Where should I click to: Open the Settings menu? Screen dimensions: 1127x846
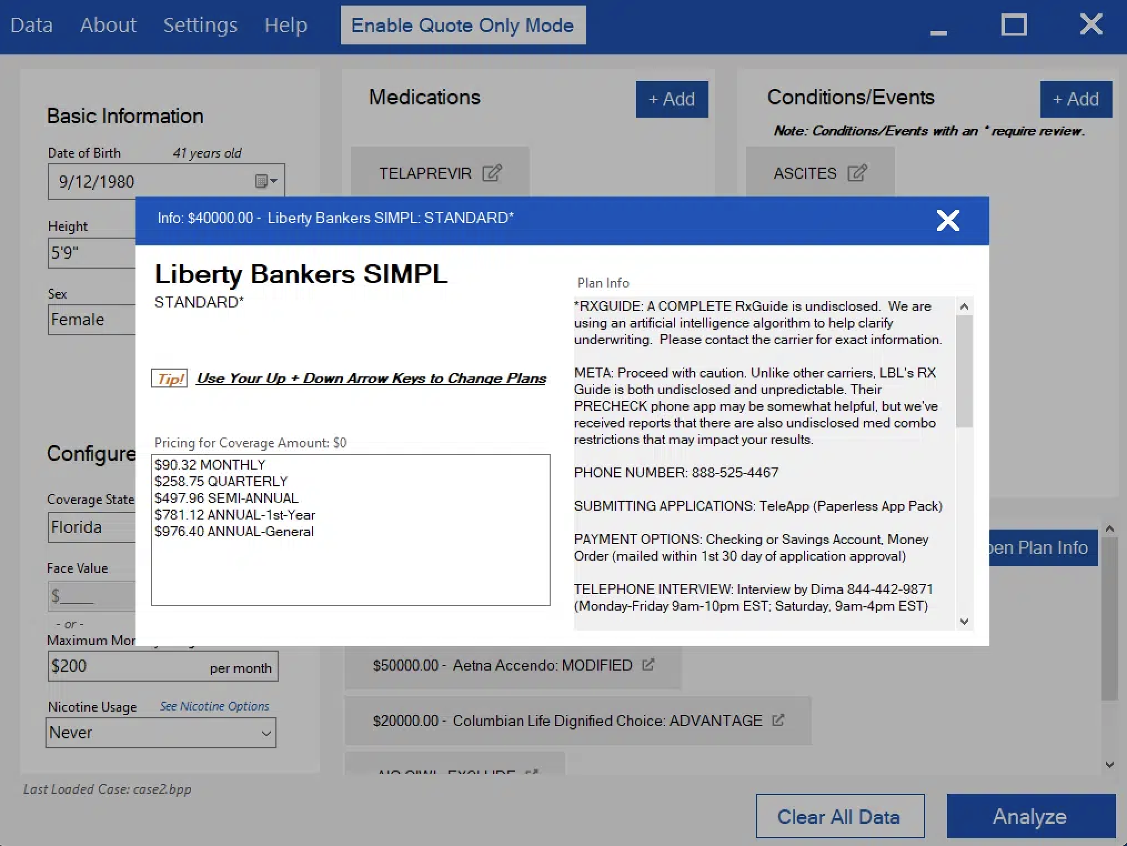coord(200,26)
